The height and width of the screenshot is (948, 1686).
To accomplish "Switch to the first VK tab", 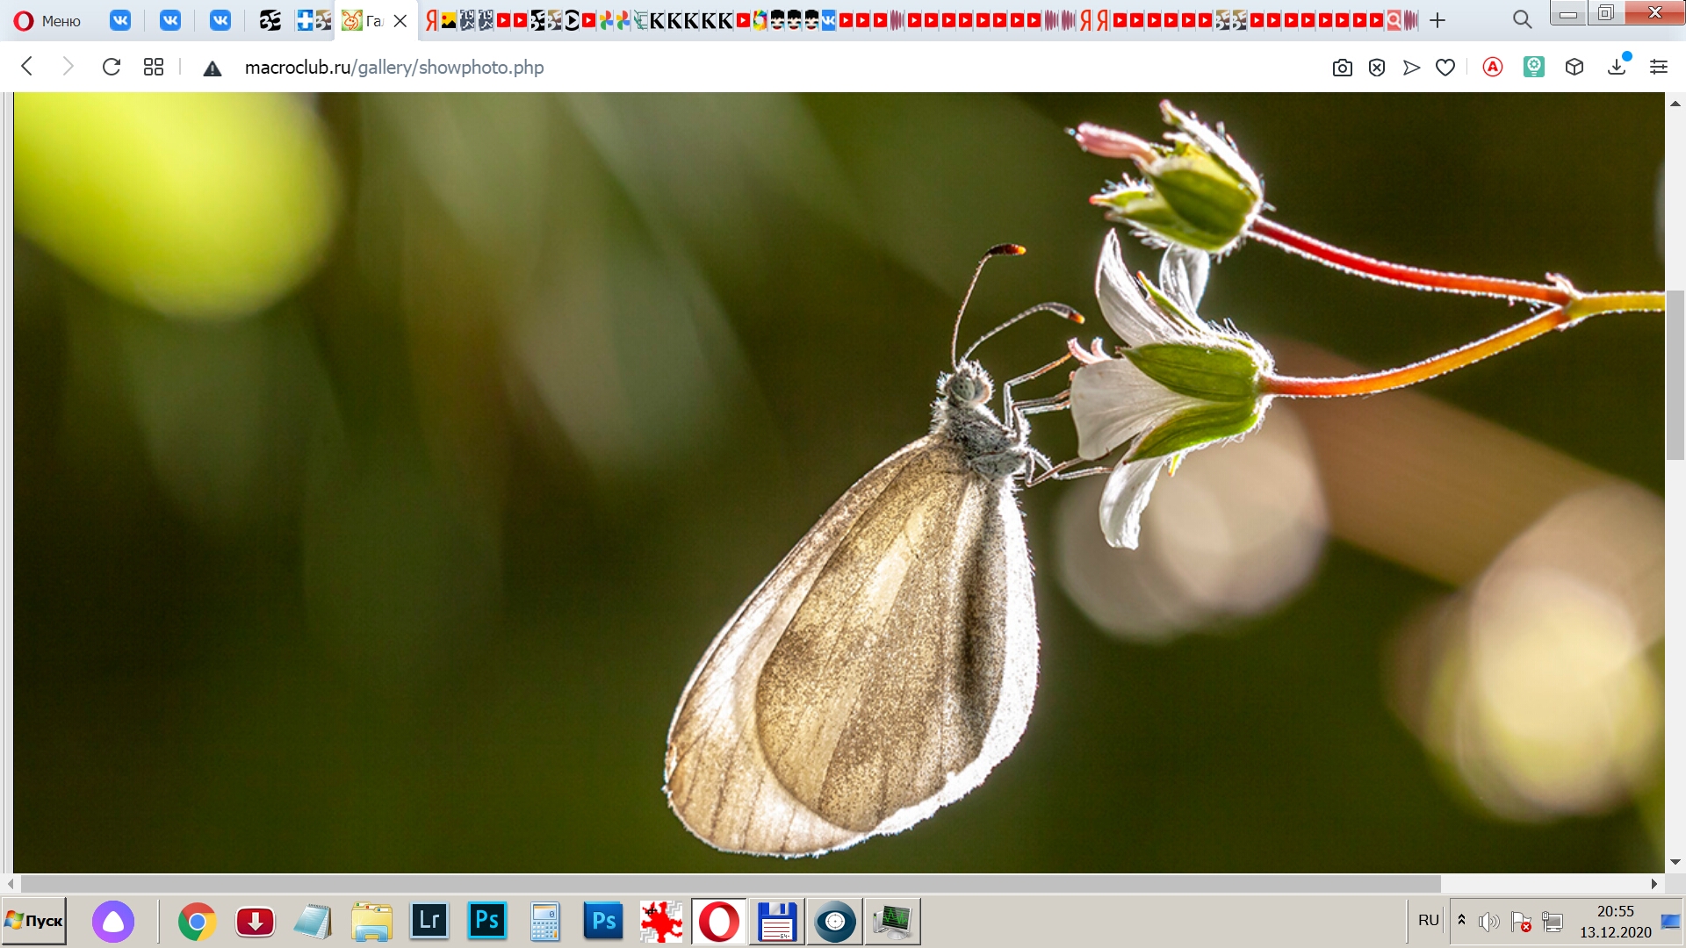I will (120, 20).
